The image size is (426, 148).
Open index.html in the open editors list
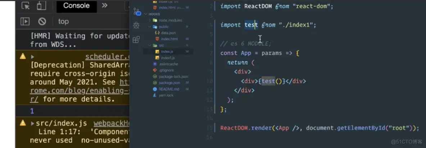(168, 8)
